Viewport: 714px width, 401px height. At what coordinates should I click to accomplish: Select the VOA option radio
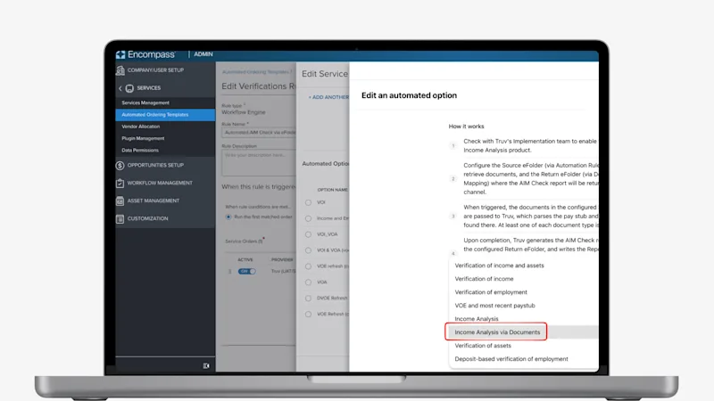tap(308, 282)
